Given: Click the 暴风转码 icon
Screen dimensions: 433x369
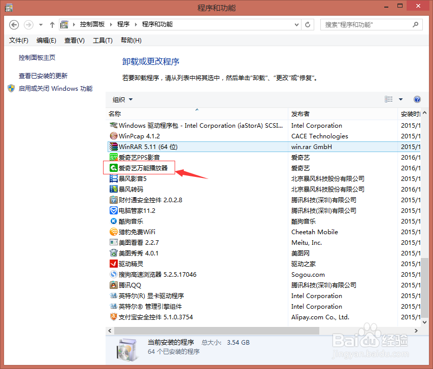Looking at the screenshot, I should (x=114, y=189).
